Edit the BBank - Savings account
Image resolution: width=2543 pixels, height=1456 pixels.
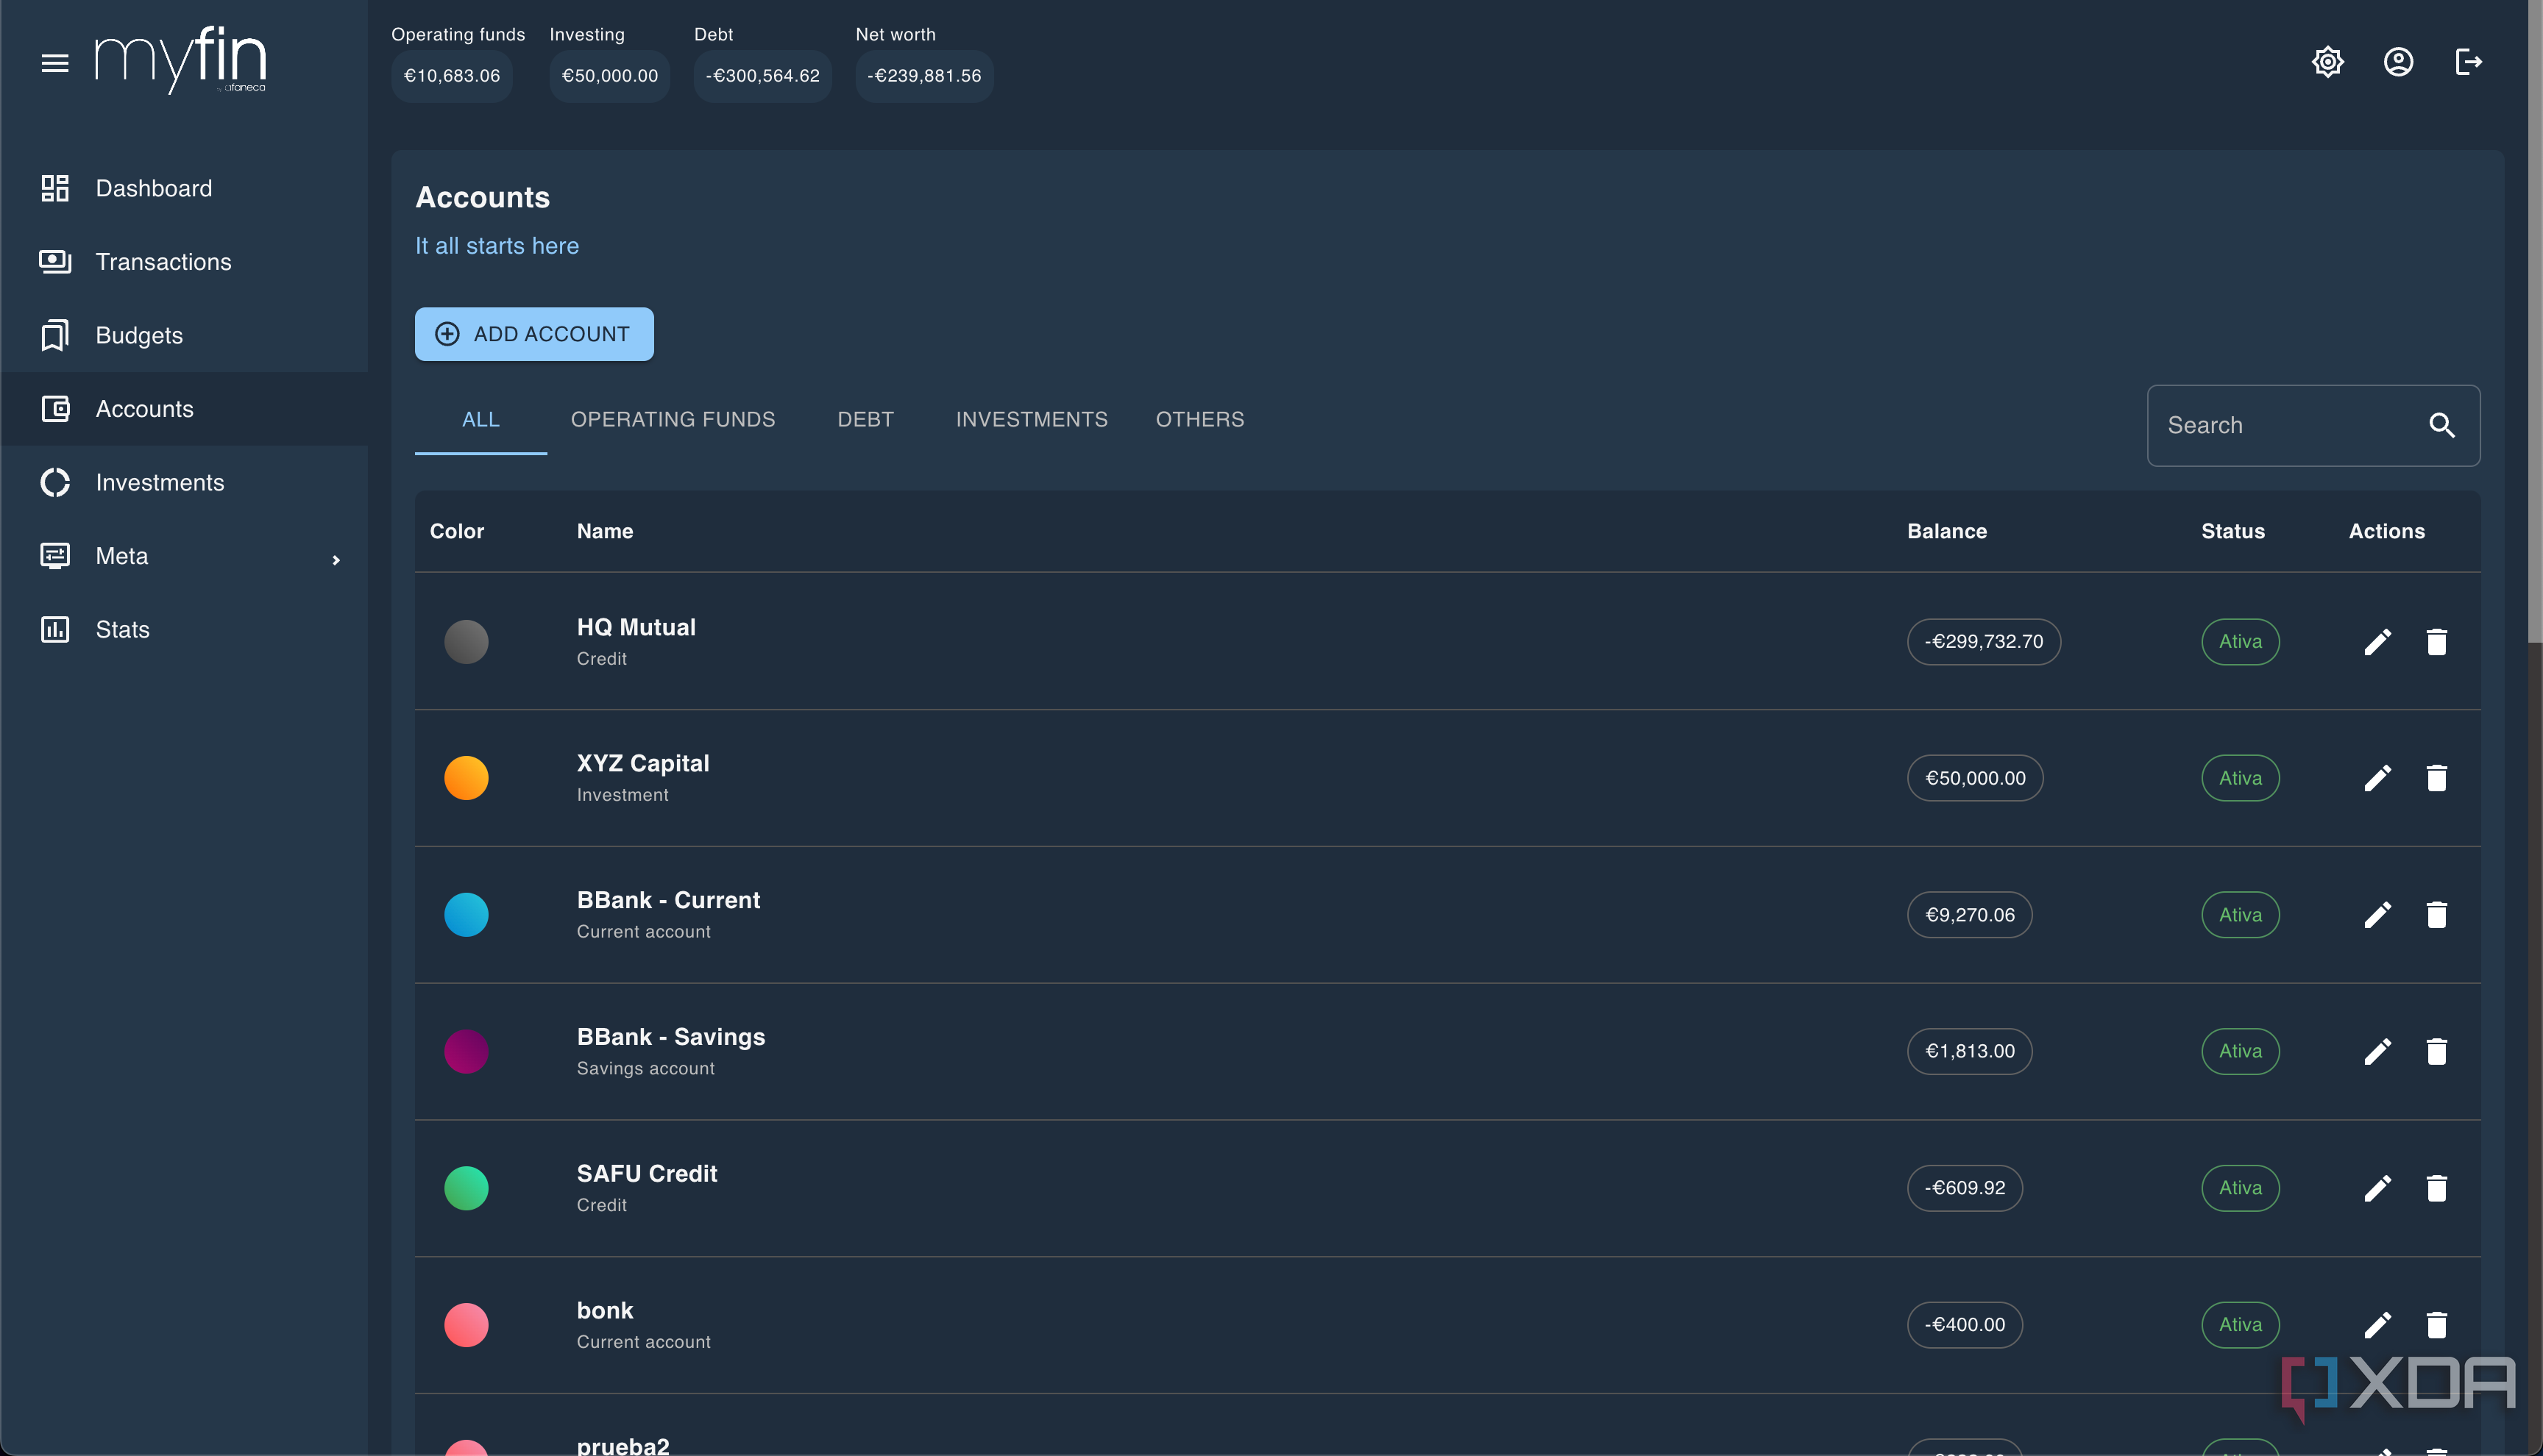(2378, 1051)
